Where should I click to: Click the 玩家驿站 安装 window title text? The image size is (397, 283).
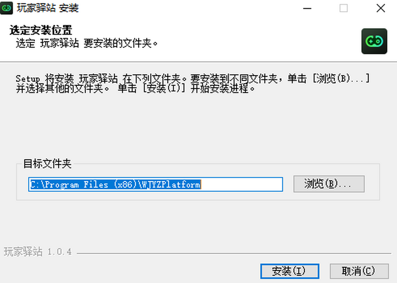pos(48,8)
